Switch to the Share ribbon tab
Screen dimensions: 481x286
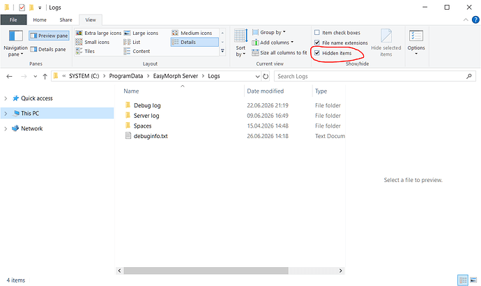point(66,20)
